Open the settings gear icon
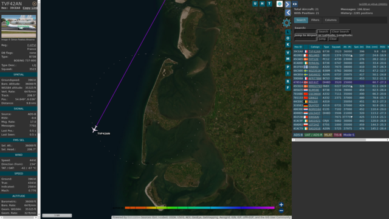The image size is (389, 219). point(286,23)
